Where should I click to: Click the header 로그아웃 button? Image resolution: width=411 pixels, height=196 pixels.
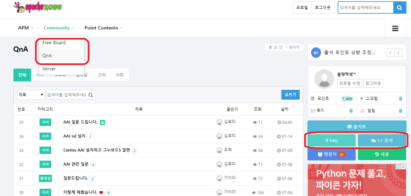coord(323,7)
